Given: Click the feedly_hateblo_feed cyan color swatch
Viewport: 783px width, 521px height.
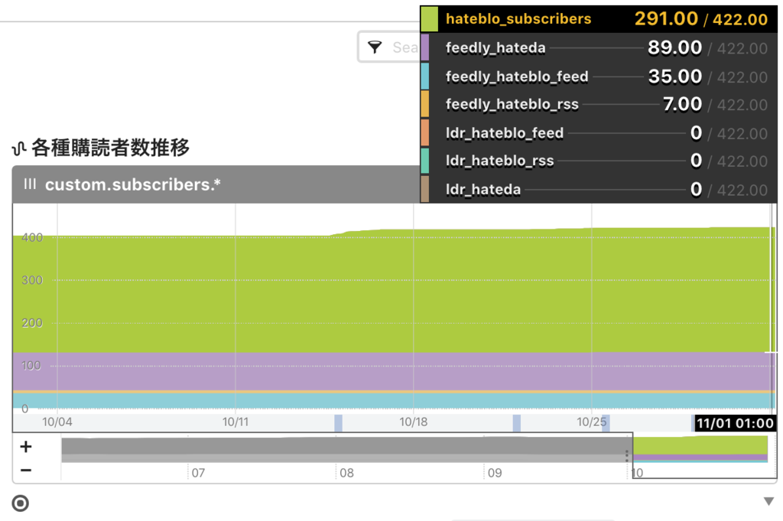Looking at the screenshot, I should (x=425, y=76).
